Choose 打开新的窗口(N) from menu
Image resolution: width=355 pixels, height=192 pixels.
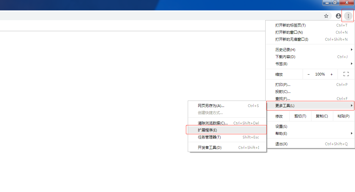pyautogui.click(x=310, y=32)
